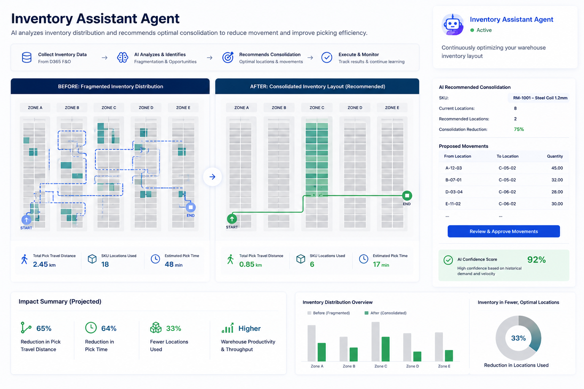Screen dimensions: 584x389
Task: Click the green box icon beside SKU Locations 6
Action: coord(301,259)
